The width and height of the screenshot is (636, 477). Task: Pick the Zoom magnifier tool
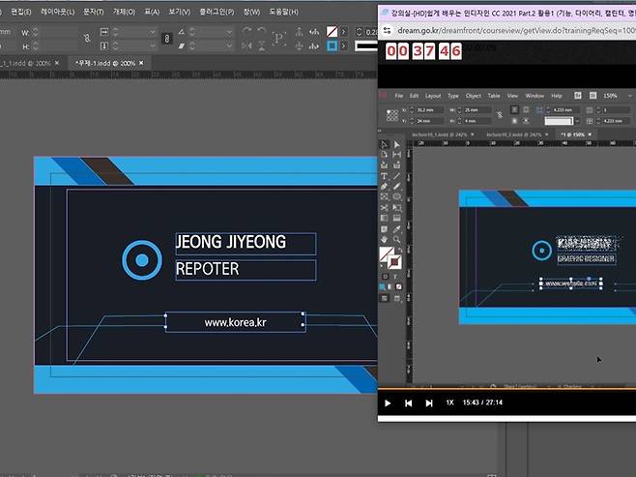point(397,238)
